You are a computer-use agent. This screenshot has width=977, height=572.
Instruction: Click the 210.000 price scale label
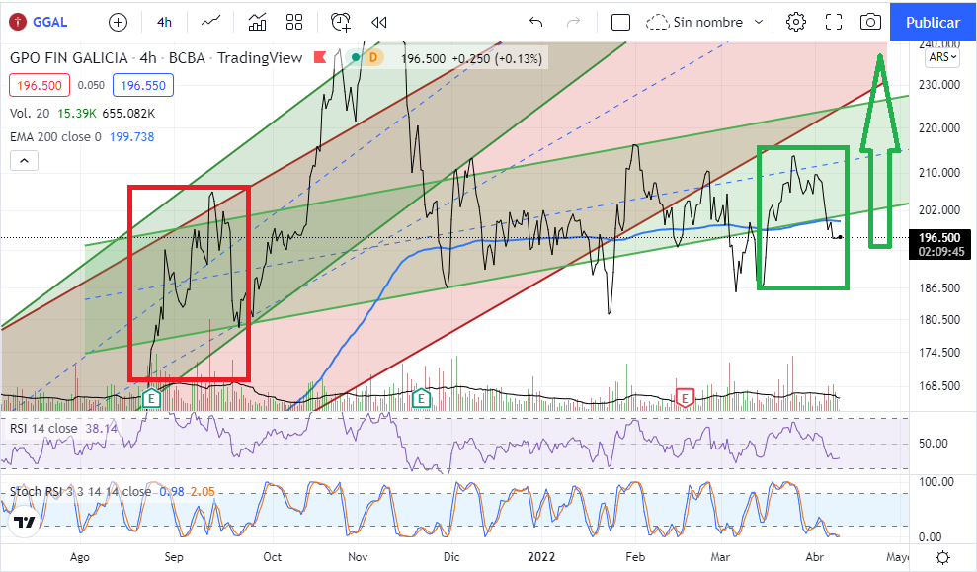(939, 173)
